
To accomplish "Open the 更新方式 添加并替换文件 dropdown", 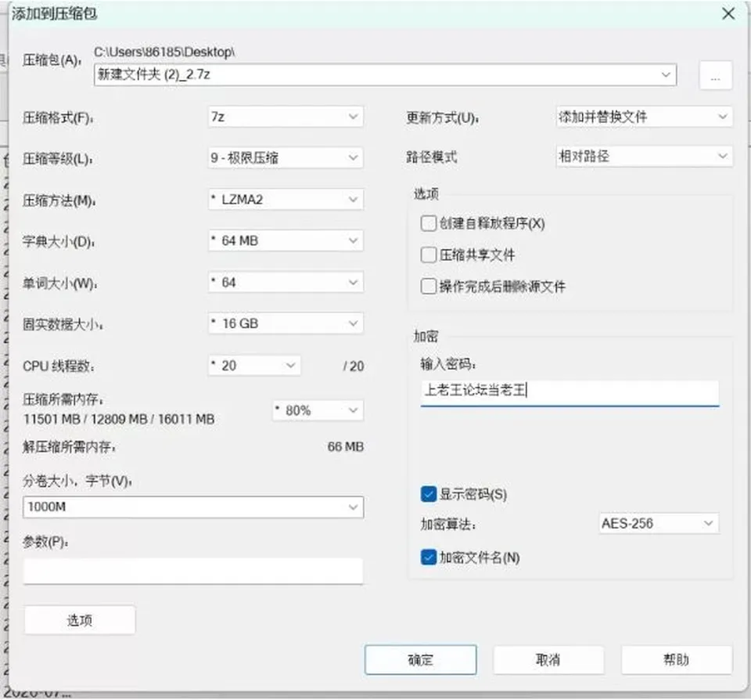I will click(644, 117).
